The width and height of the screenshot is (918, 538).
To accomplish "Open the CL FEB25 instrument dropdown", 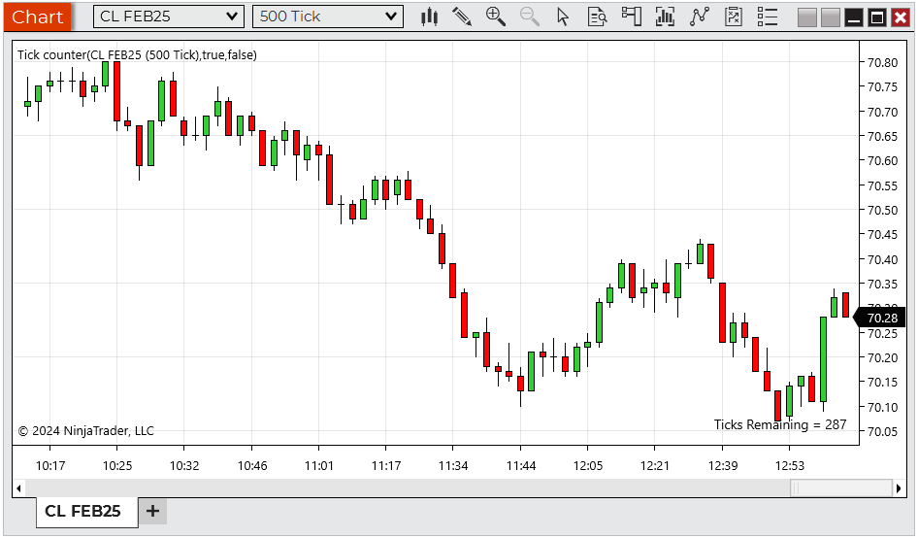I will point(169,17).
